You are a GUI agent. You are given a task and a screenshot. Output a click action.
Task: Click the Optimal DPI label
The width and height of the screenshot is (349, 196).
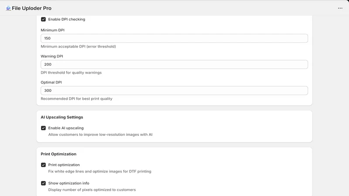click(51, 82)
